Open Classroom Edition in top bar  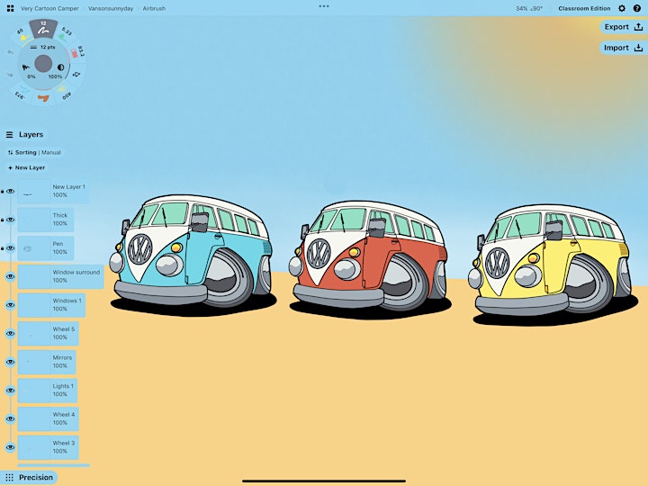[584, 8]
